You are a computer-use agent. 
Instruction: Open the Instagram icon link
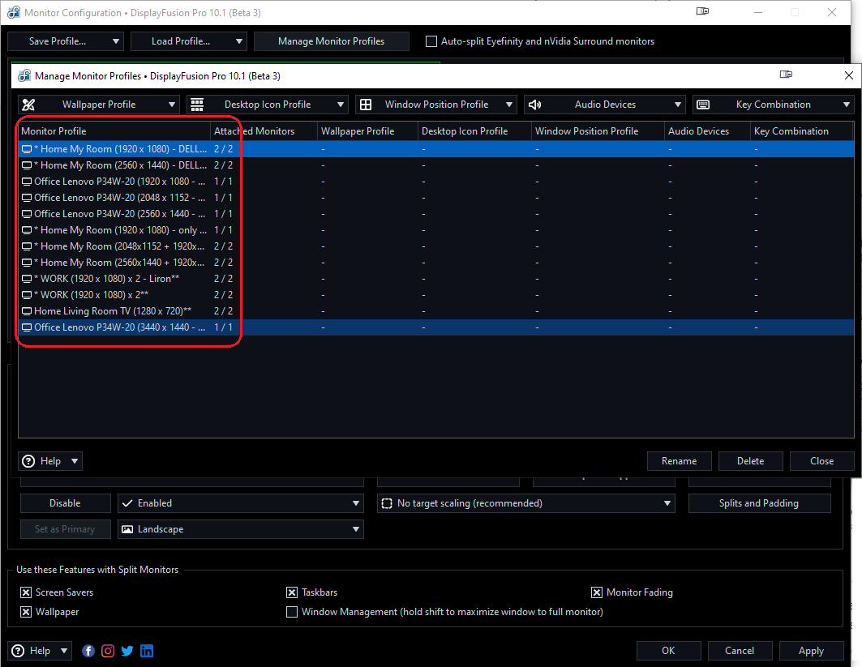pos(108,651)
